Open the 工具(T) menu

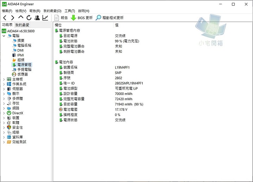coord(70,11)
